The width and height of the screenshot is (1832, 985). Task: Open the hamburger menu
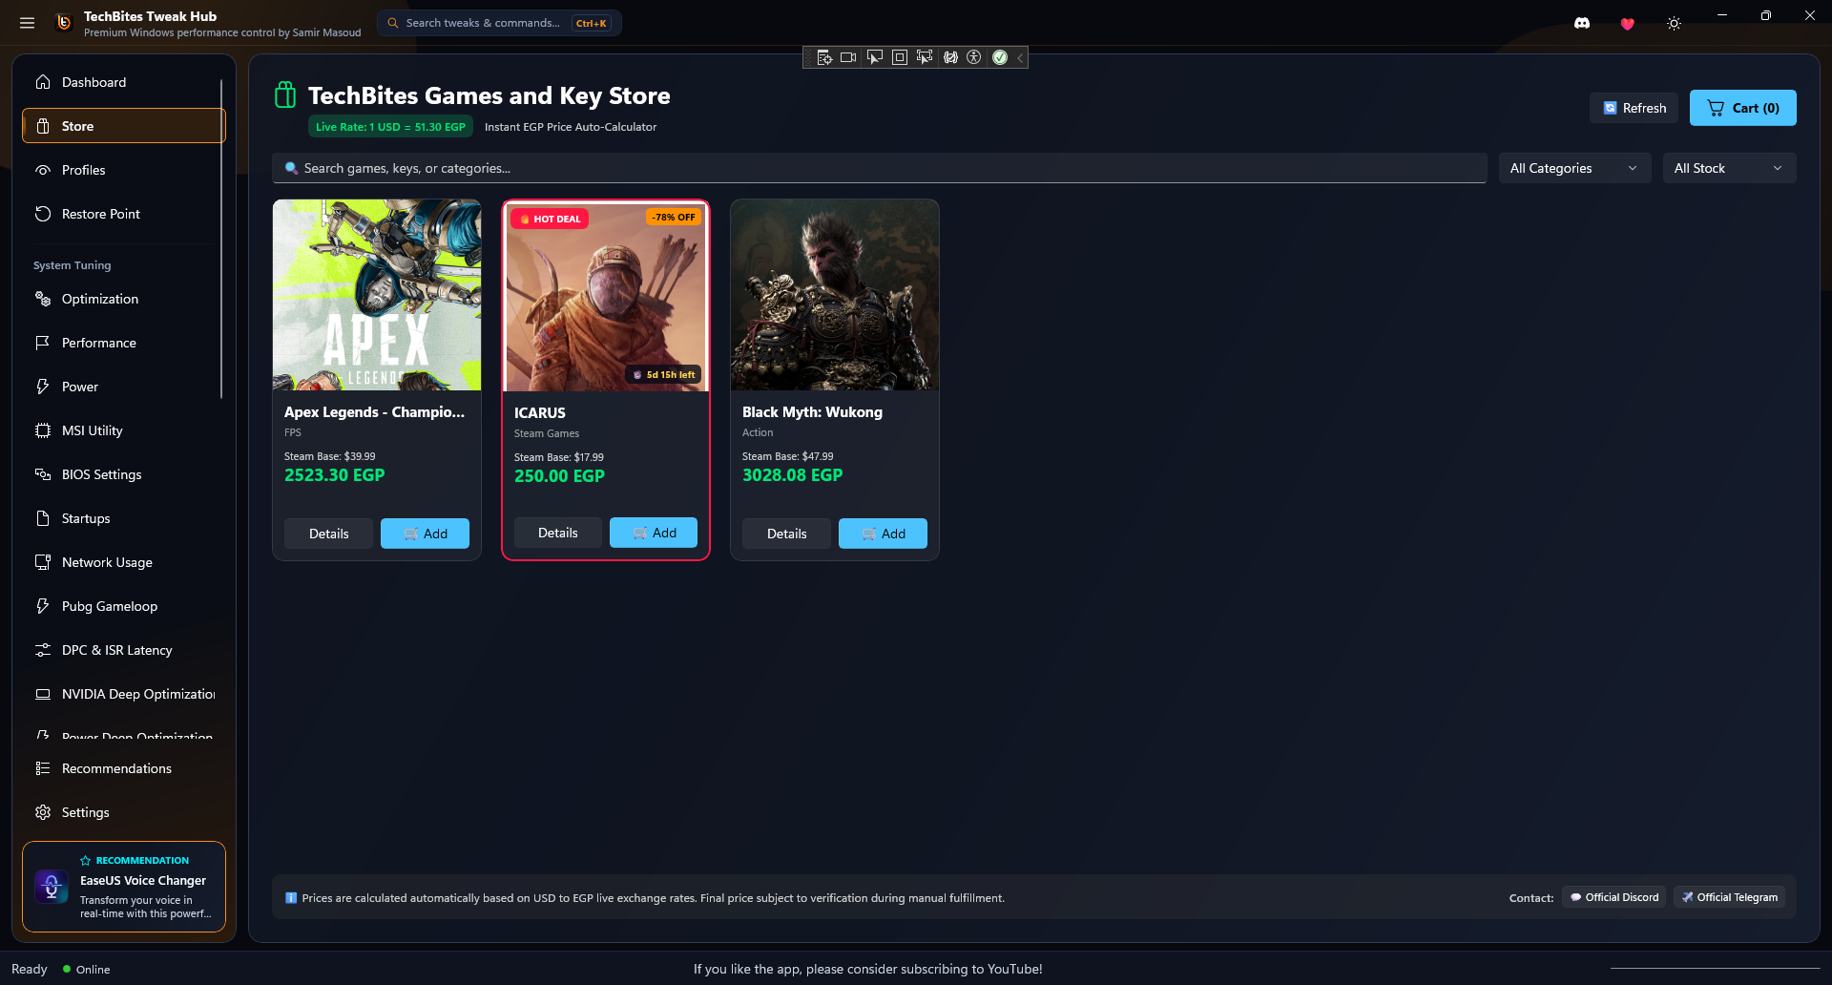tap(27, 23)
